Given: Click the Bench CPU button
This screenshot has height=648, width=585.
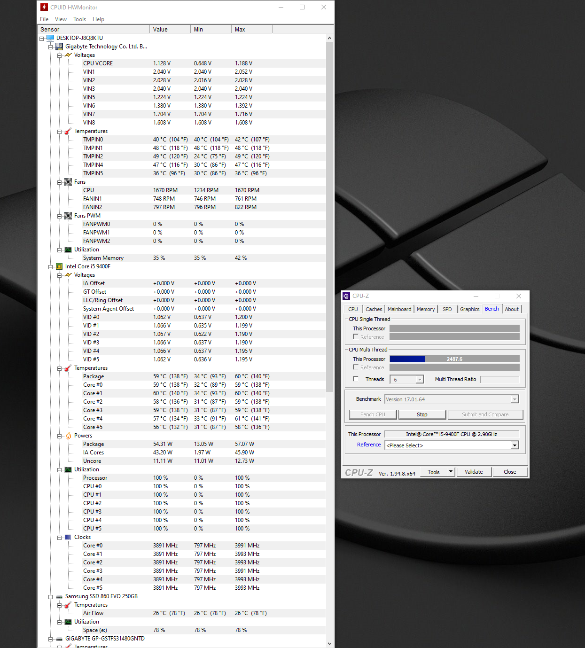Looking at the screenshot, I should tap(373, 414).
